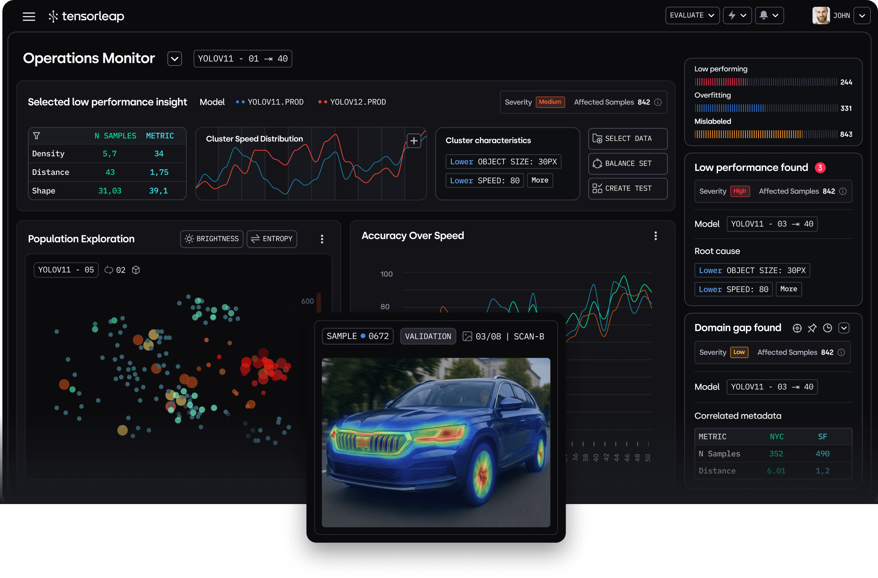Open the notifications bell

point(763,16)
